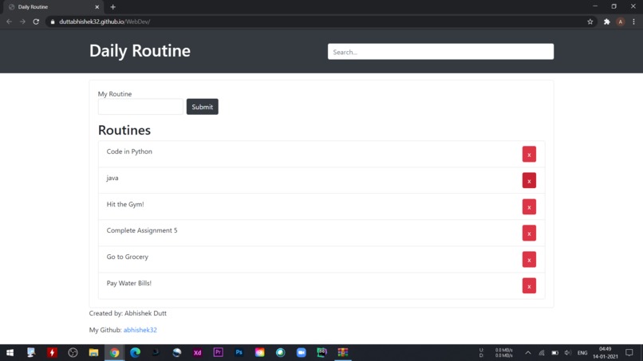
Task: Check the battery status icon
Action: coord(554,353)
